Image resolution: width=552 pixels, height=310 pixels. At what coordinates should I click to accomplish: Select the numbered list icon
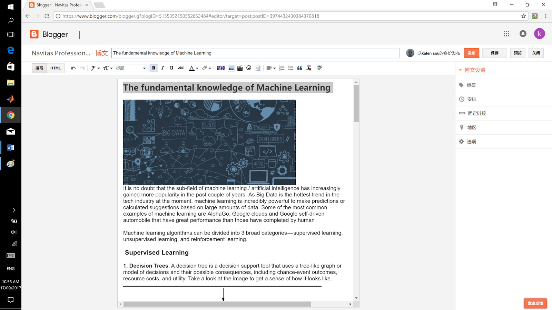coord(282,68)
